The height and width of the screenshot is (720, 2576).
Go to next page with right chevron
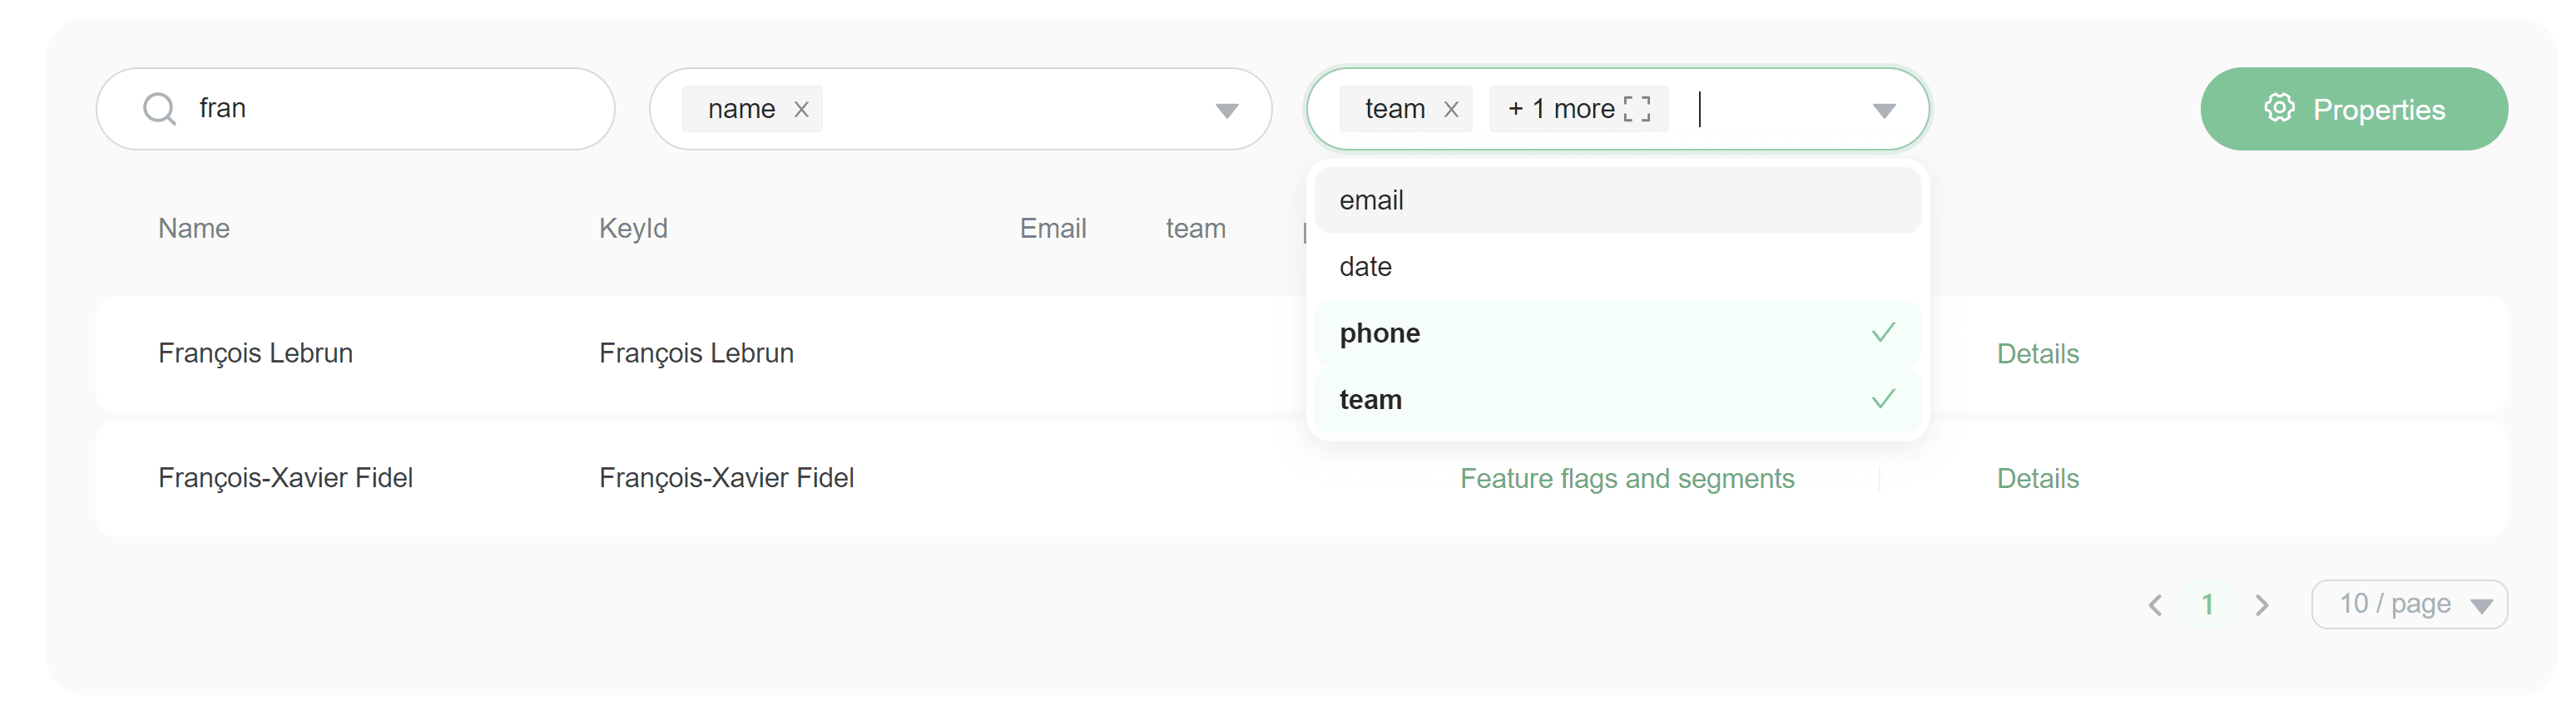click(2262, 605)
